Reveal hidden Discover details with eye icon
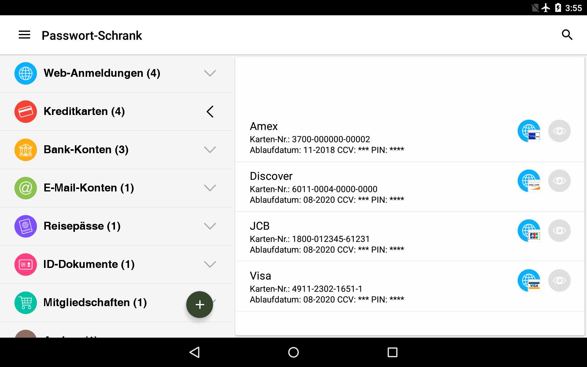Screen dimensions: 587x367 coord(559,181)
